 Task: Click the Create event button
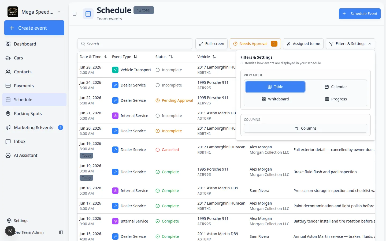(x=34, y=28)
